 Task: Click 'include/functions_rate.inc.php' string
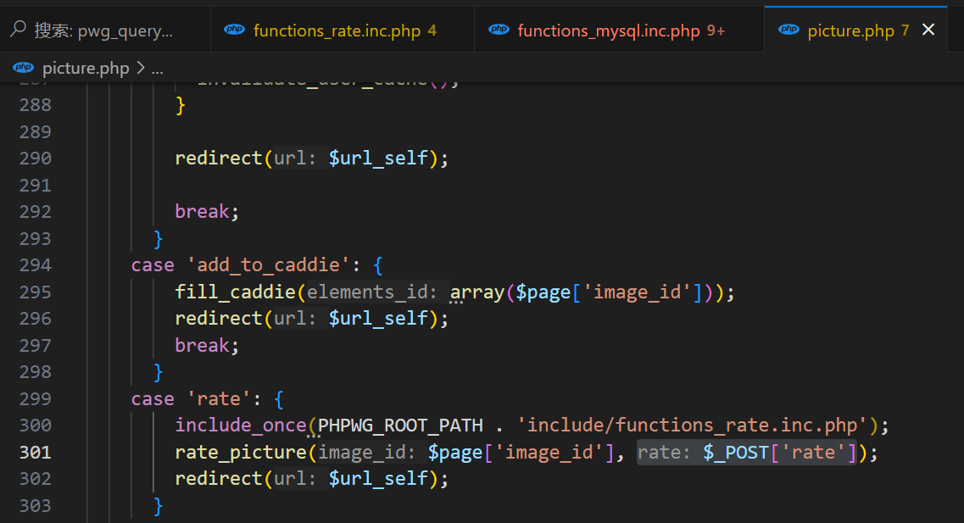click(x=692, y=426)
